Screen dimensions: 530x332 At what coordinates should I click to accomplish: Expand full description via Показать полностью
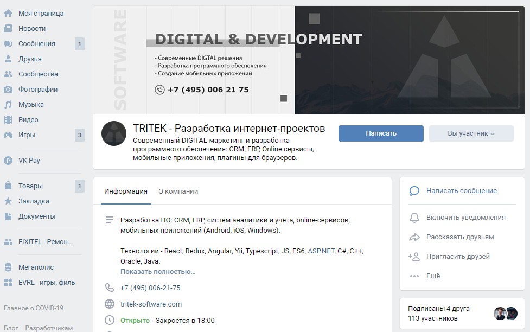coord(158,271)
